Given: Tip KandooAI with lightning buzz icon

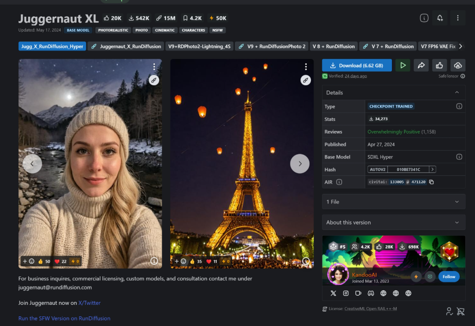Looking at the screenshot, I should point(416,277).
